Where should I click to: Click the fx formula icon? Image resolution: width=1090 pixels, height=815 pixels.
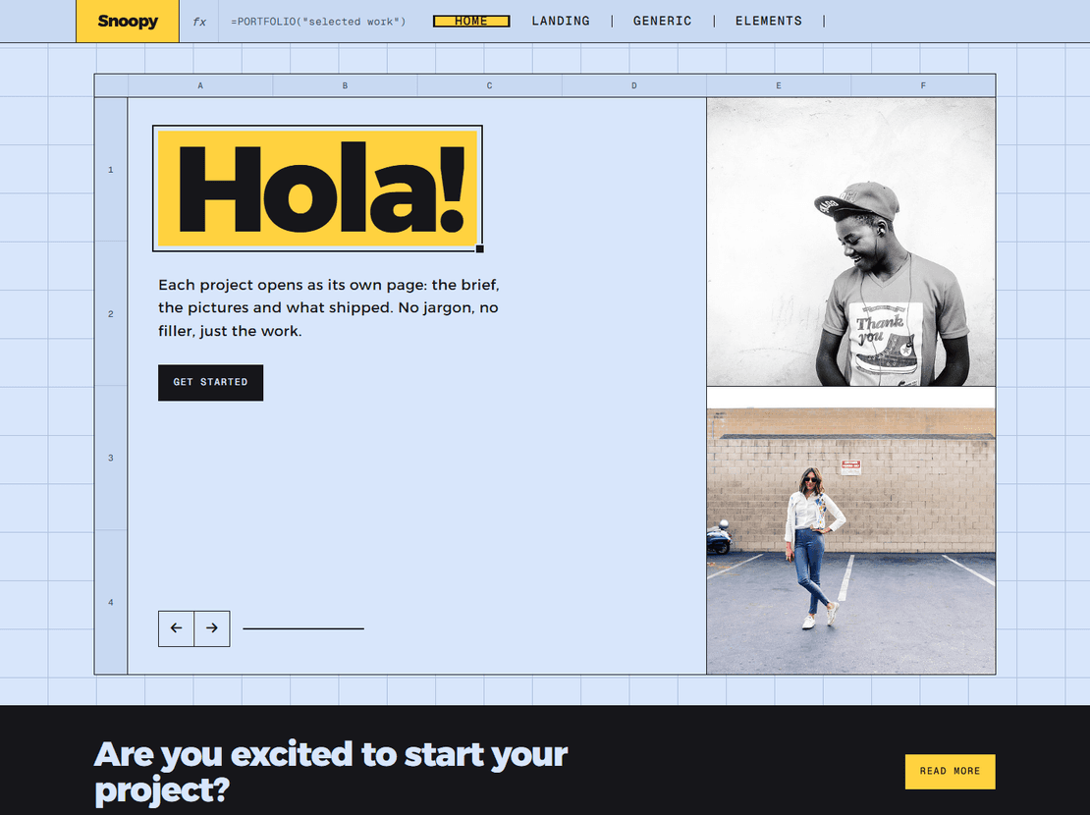199,22
